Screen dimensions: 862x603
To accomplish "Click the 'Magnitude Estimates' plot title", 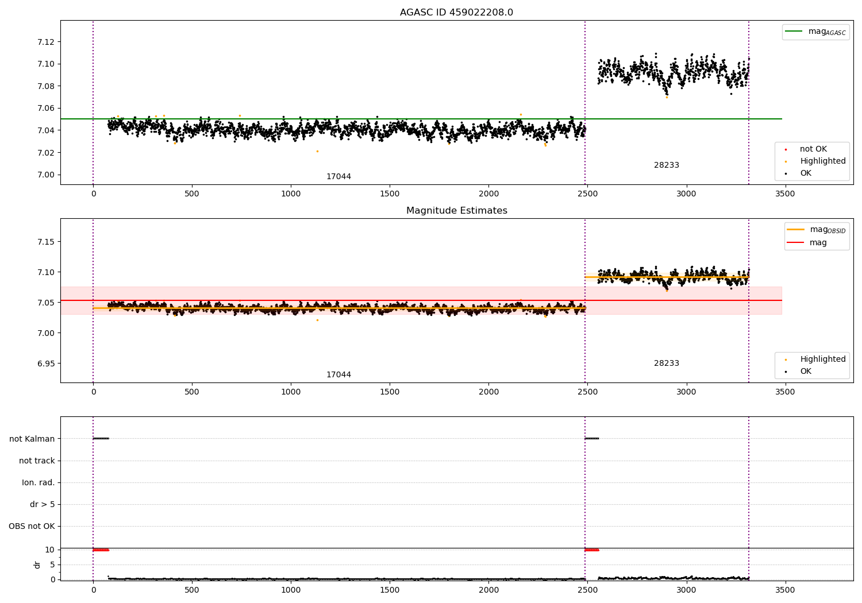I will click(456, 211).
